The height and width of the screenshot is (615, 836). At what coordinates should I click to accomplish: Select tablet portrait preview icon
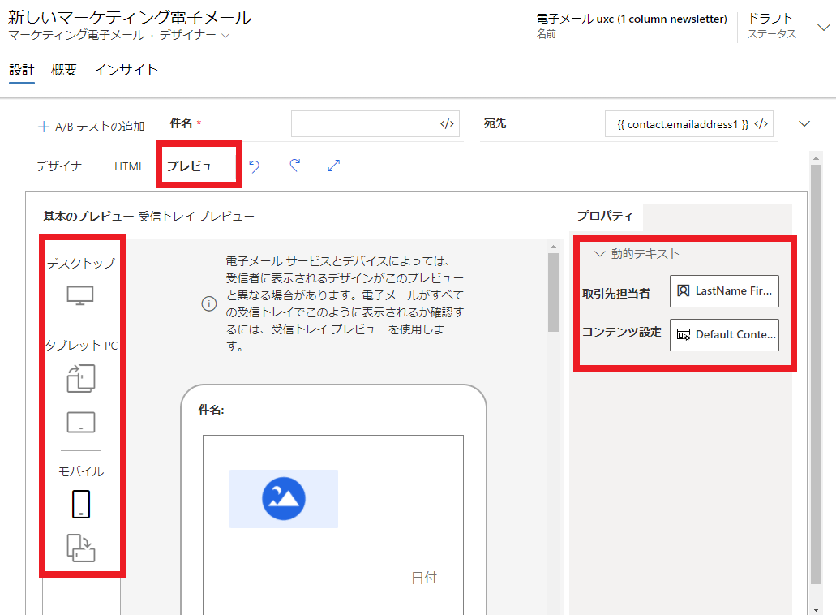[x=80, y=378]
